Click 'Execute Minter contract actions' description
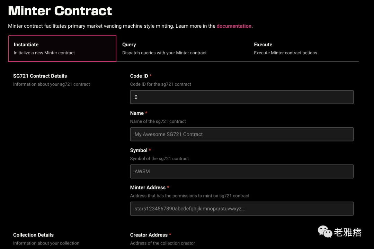The width and height of the screenshot is (374, 249). 285,53
